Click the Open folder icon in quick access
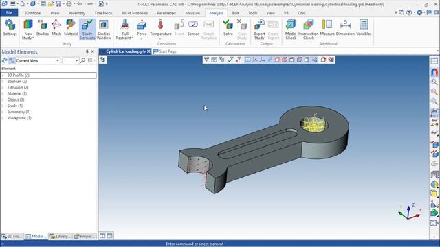The width and height of the screenshot is (440, 247). click(x=51, y=4)
